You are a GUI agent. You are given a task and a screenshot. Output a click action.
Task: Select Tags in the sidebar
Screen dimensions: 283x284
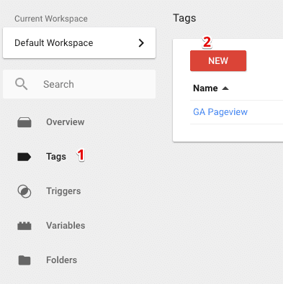click(56, 157)
